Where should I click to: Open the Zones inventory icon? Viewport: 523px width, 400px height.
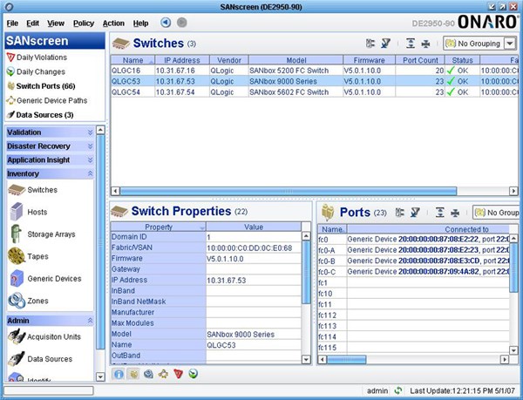tap(17, 301)
